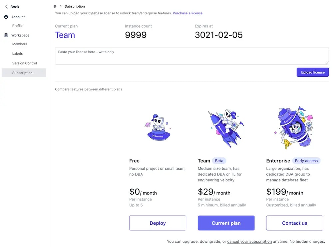The height and width of the screenshot is (247, 333).
Task: Click the home icon in breadcrumb
Action: [55, 6]
